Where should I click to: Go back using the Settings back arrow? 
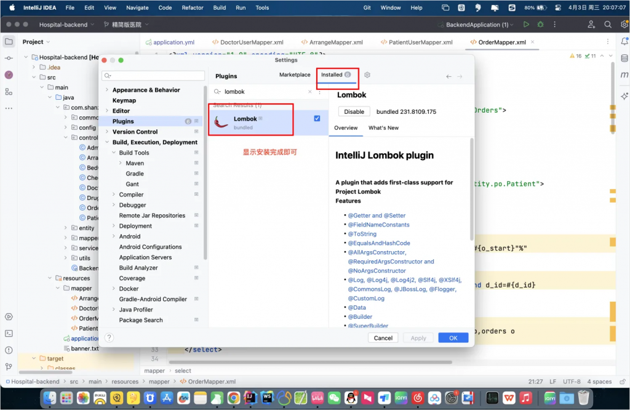tap(449, 76)
